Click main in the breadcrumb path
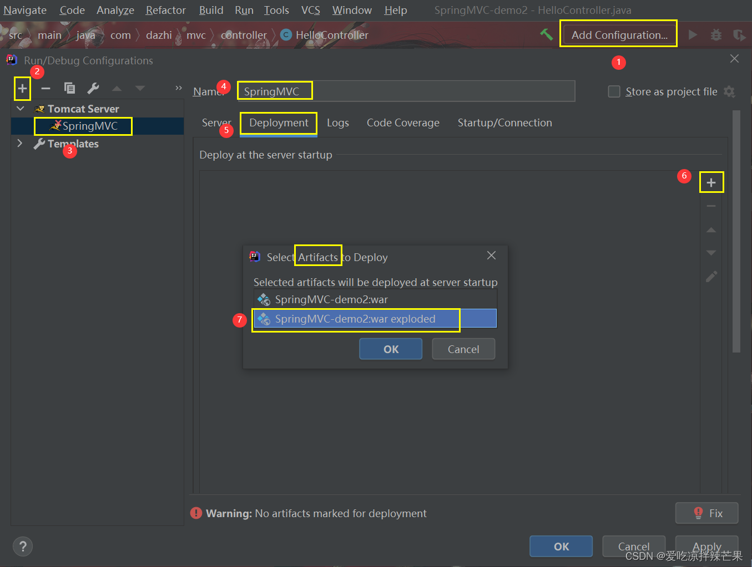Viewport: 752px width, 567px height. 49,35
